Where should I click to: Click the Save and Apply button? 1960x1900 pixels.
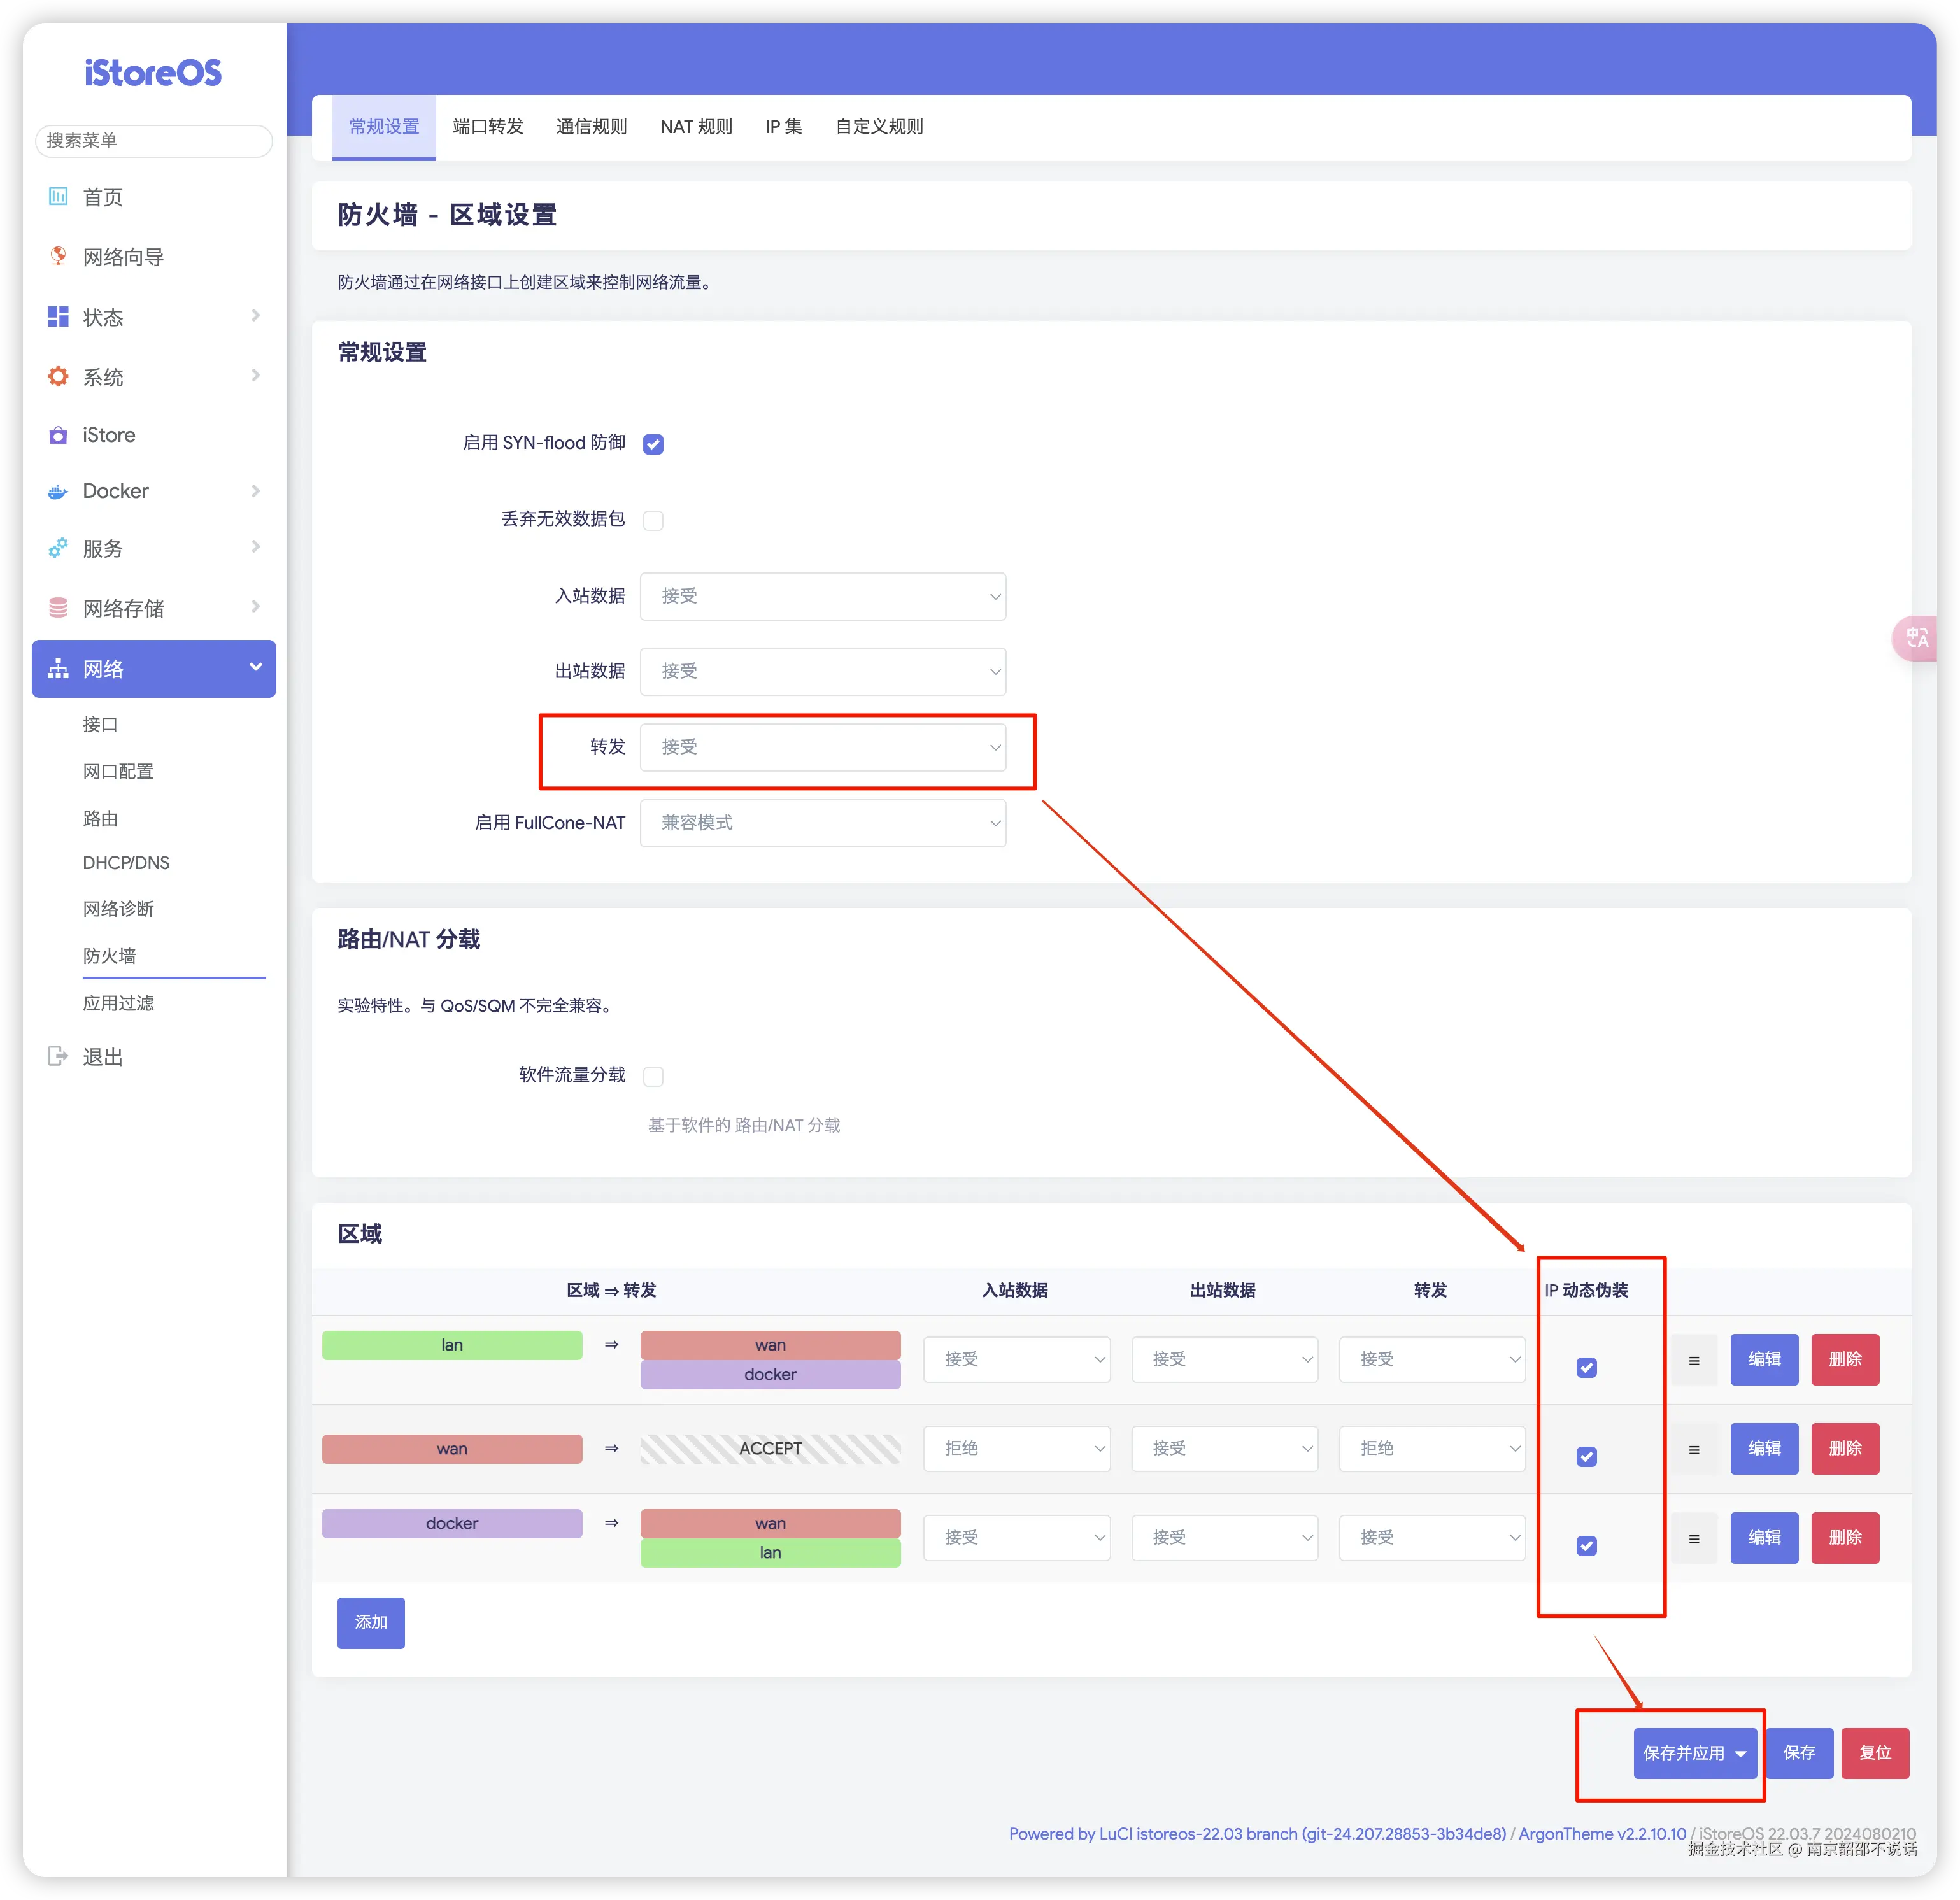[x=1684, y=1753]
